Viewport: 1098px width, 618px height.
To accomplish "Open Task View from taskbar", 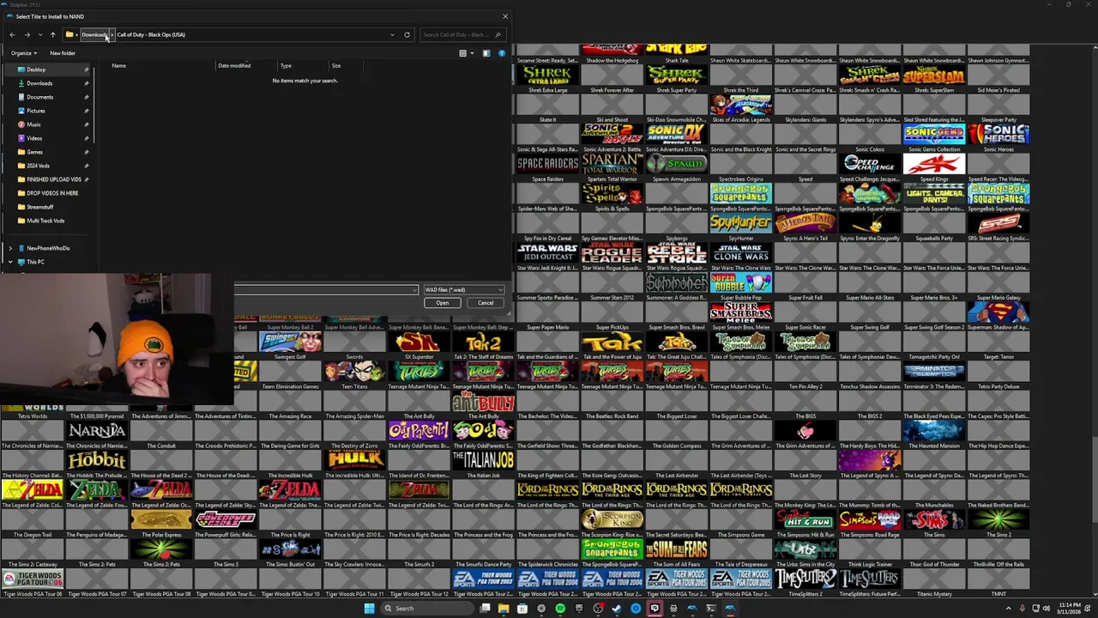I will pyautogui.click(x=486, y=609).
